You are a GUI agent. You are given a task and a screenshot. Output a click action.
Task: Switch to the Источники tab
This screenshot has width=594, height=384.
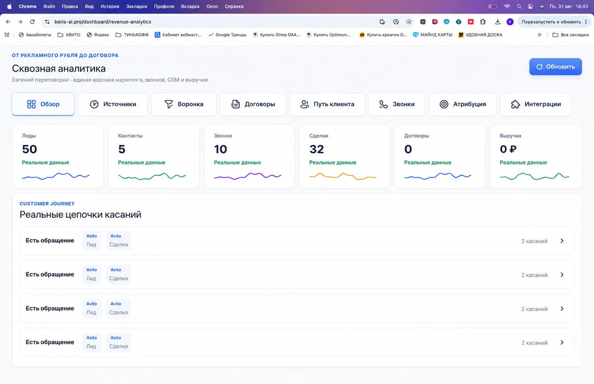[x=113, y=104]
